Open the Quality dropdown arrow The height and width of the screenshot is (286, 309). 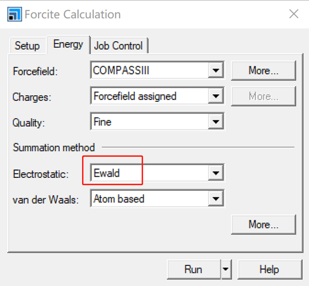[x=216, y=122]
